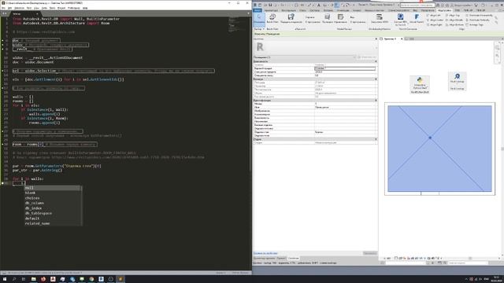Image resolution: width=504 pixels, height=283 pixels.
Task: Open Python syntax selector in Sublime status bar
Action: click(241, 273)
